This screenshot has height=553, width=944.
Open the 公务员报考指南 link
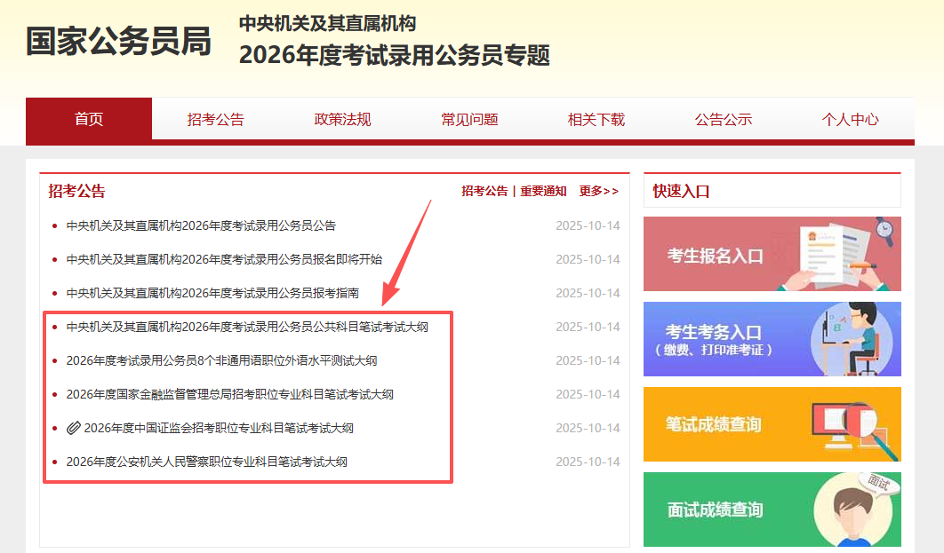[212, 293]
